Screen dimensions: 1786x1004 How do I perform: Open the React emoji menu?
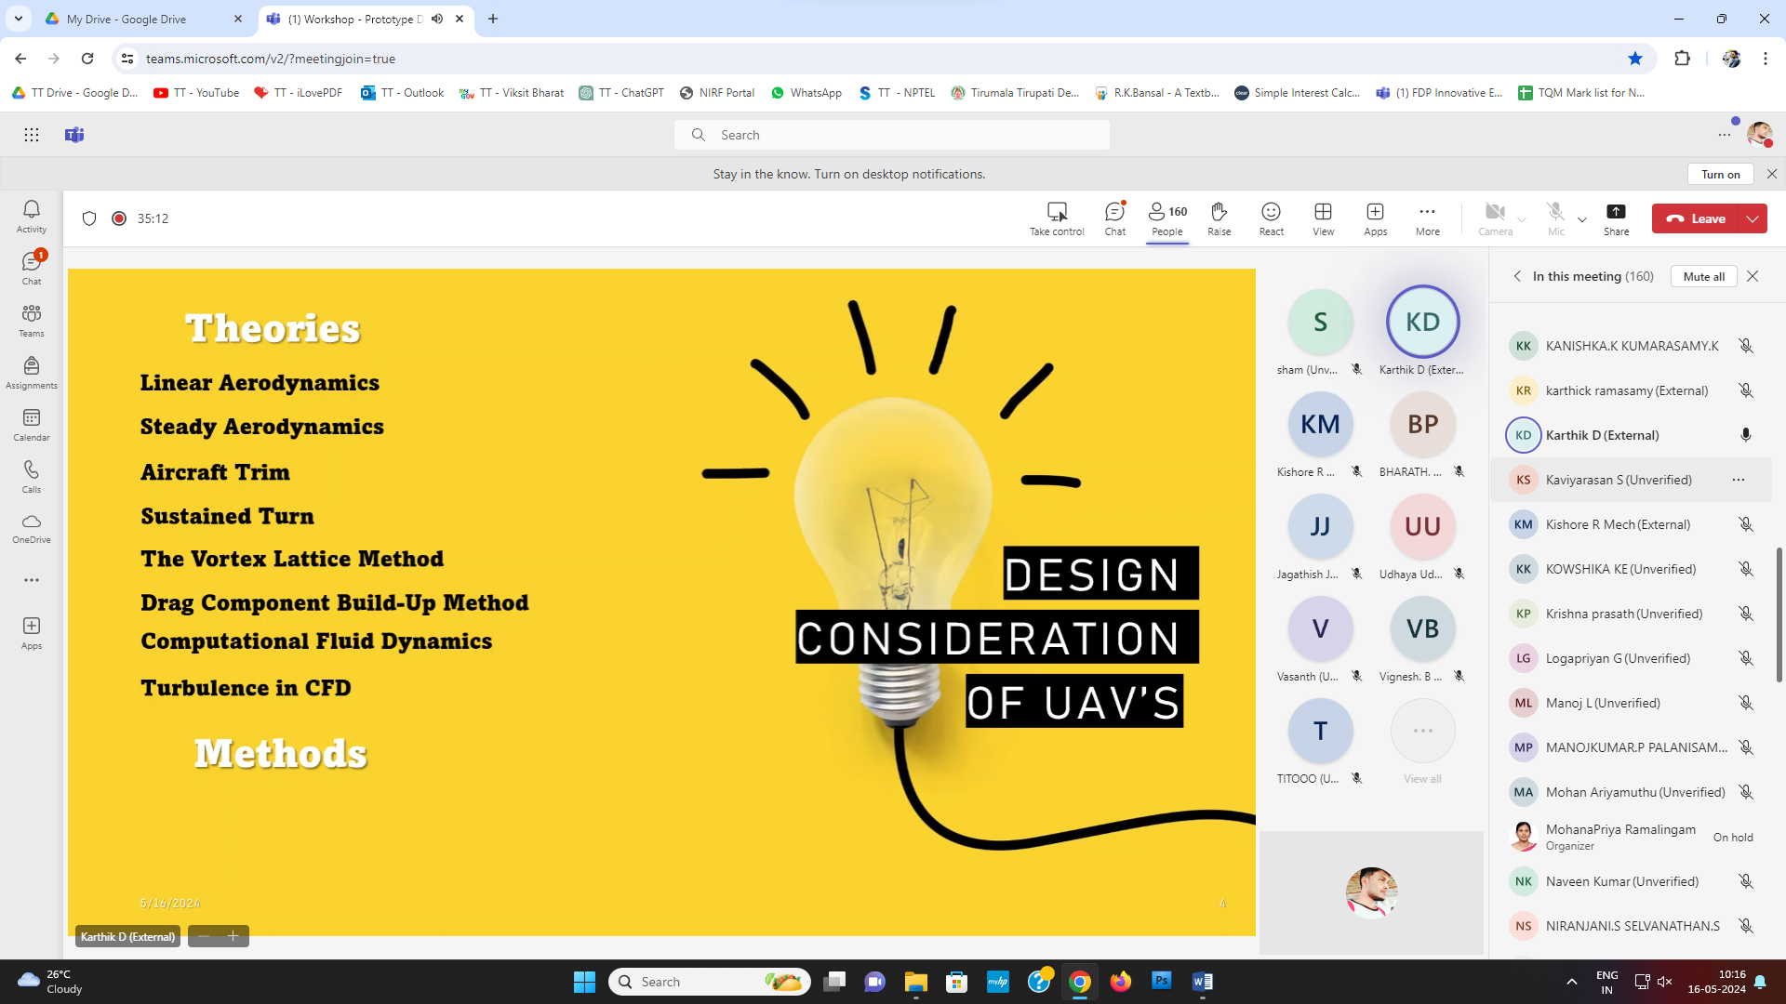click(x=1271, y=218)
